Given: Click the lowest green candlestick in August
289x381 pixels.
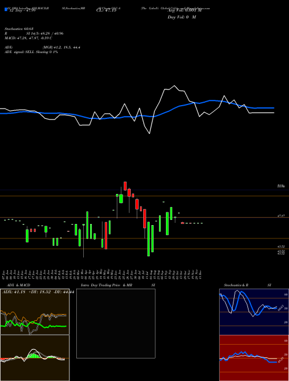Looking at the screenshot, I should (149, 238).
